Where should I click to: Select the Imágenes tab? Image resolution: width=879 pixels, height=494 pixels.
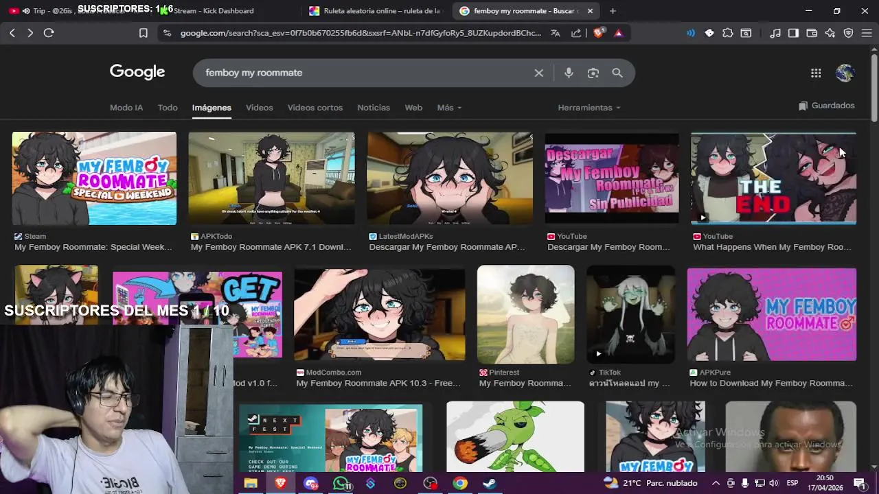click(x=212, y=108)
